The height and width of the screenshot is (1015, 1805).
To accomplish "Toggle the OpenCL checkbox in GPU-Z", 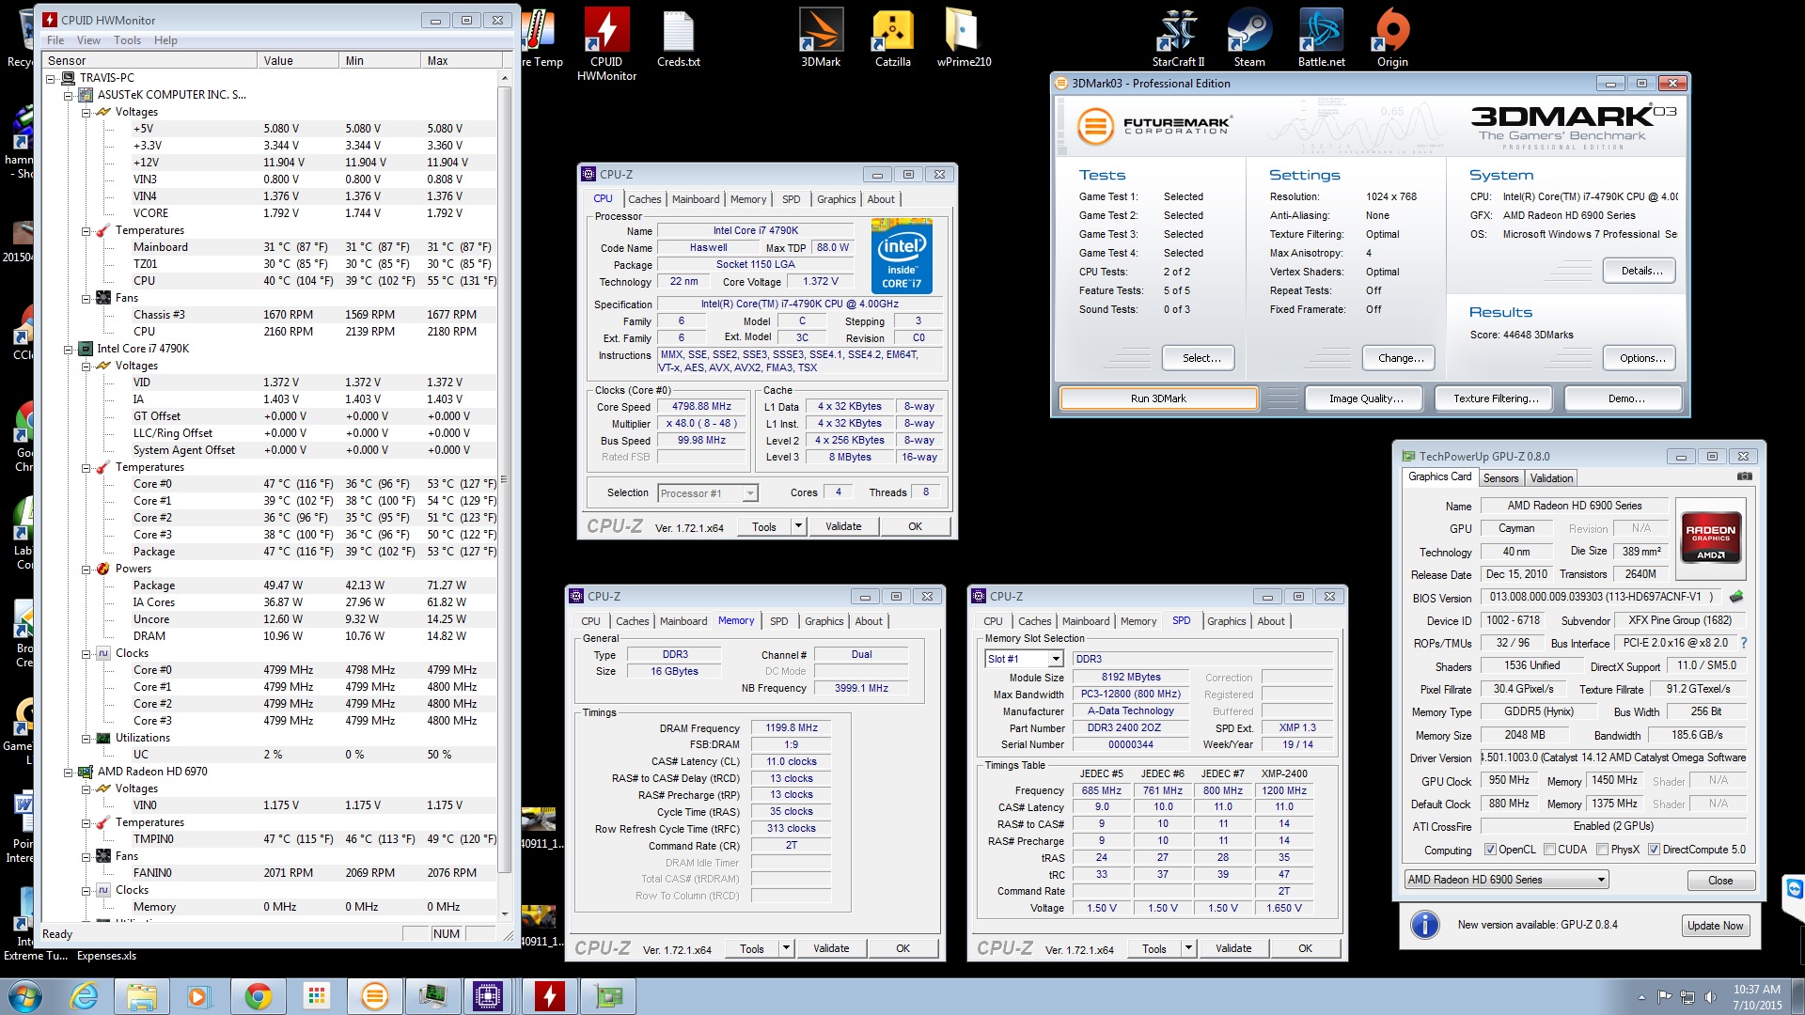I will tap(1490, 850).
